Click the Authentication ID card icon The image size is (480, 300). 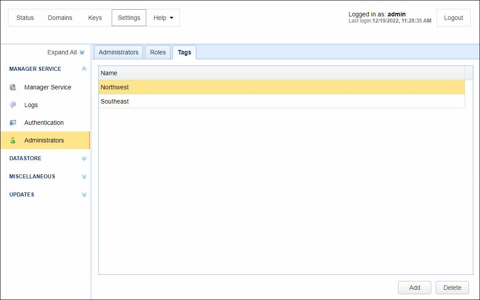click(13, 123)
